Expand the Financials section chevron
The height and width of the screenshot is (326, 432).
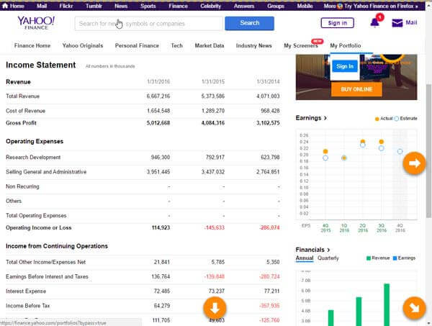(328, 250)
